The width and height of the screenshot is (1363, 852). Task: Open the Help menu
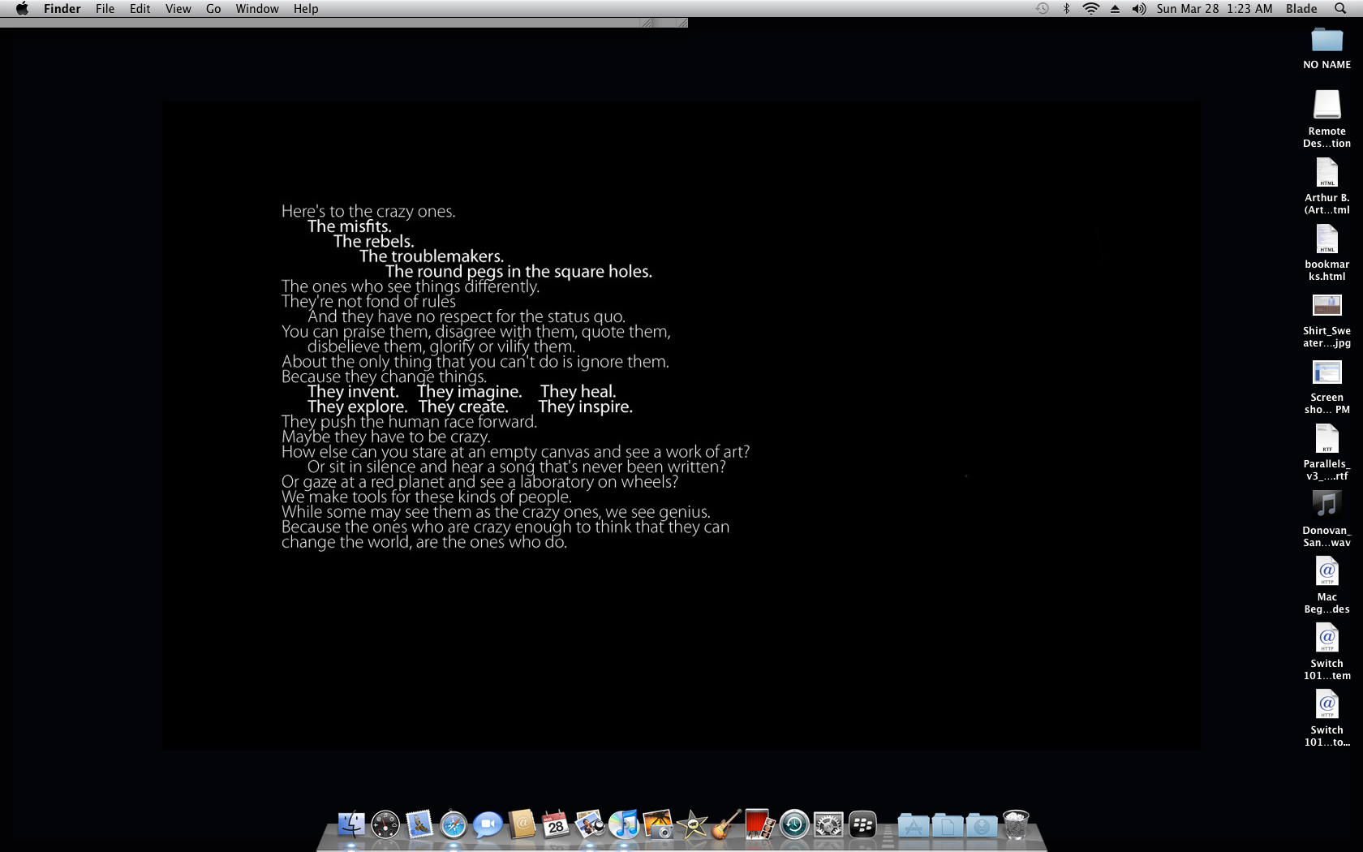[306, 9]
